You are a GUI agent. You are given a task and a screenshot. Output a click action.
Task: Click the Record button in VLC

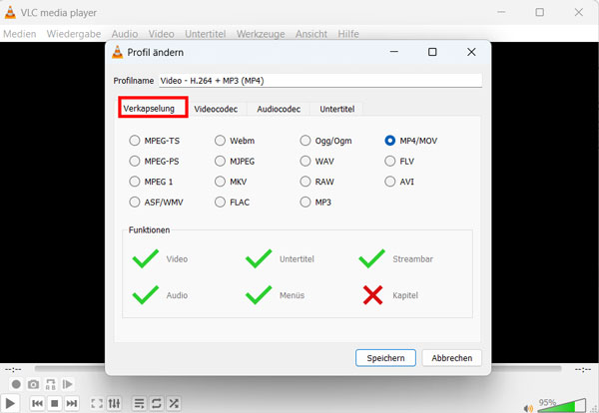click(x=16, y=384)
